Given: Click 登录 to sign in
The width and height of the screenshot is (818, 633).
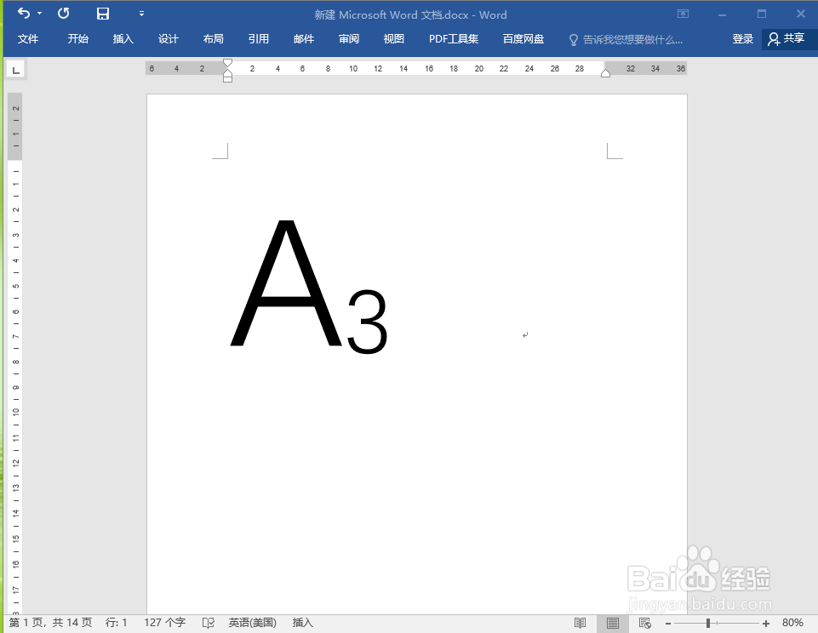Looking at the screenshot, I should pos(743,39).
